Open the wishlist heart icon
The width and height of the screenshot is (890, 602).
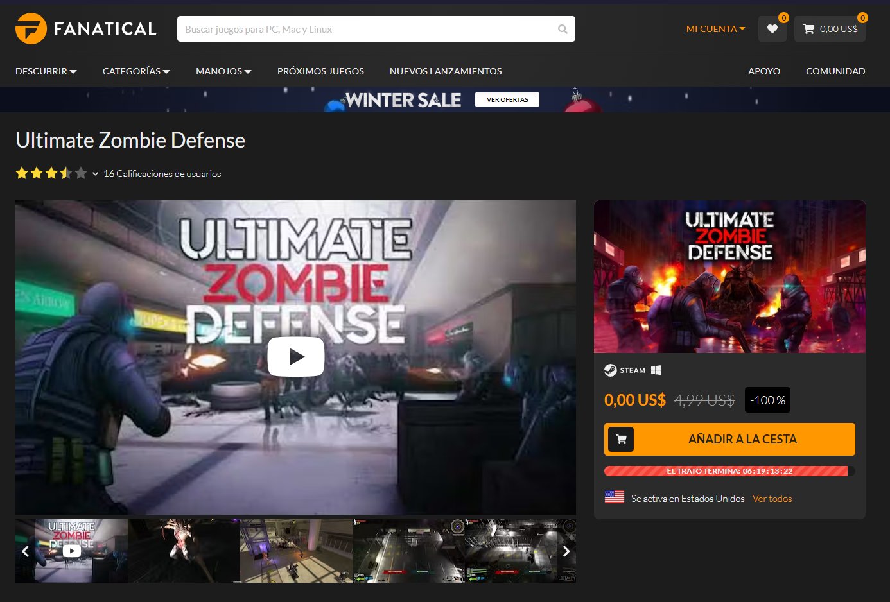[772, 29]
